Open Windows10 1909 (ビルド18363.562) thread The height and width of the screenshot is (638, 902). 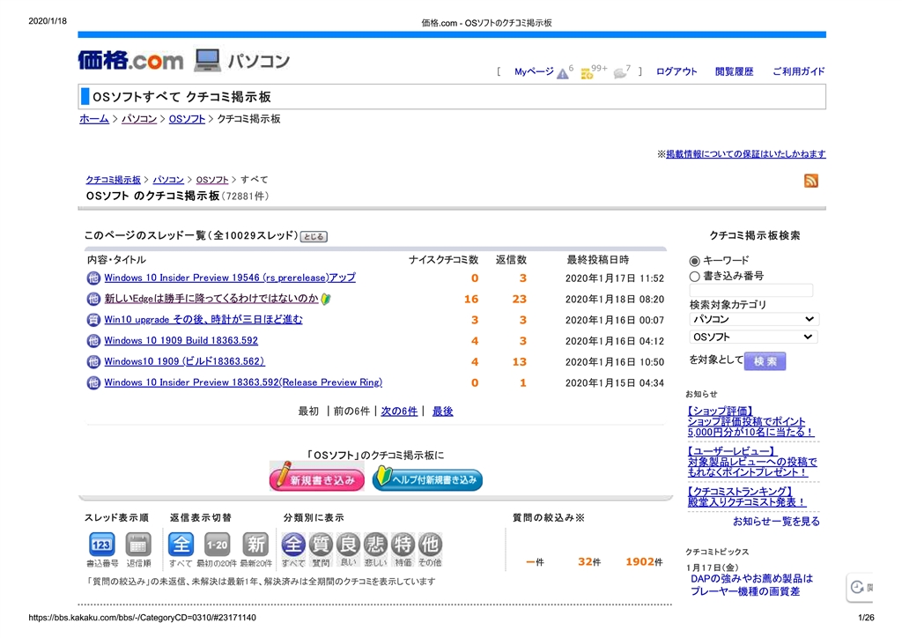click(184, 361)
